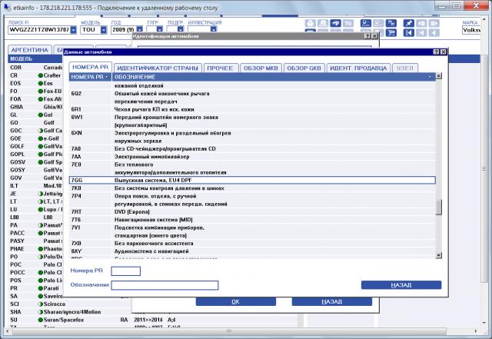Image resolution: width=492 pixels, height=339 pixels.
Task: Select row 6R1 Чехол рычага КП
Action: [252, 109]
